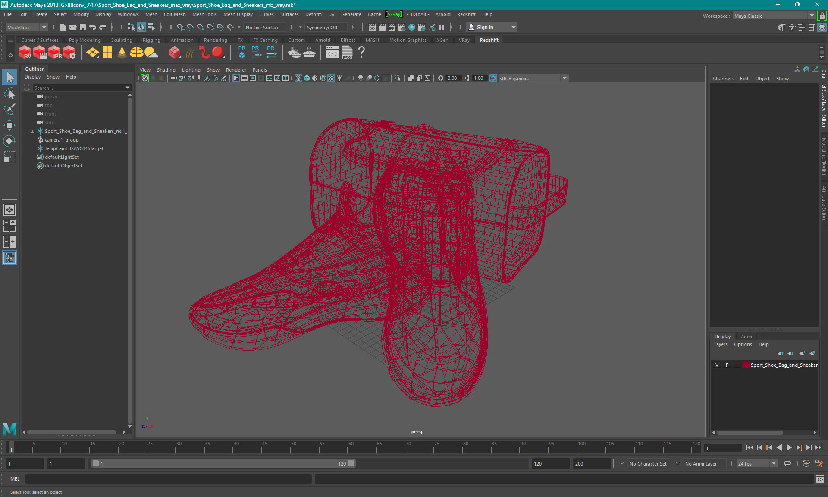Switch to the Poly Modeling shelf tab
This screenshot has height=497, width=828.
[x=85, y=40]
